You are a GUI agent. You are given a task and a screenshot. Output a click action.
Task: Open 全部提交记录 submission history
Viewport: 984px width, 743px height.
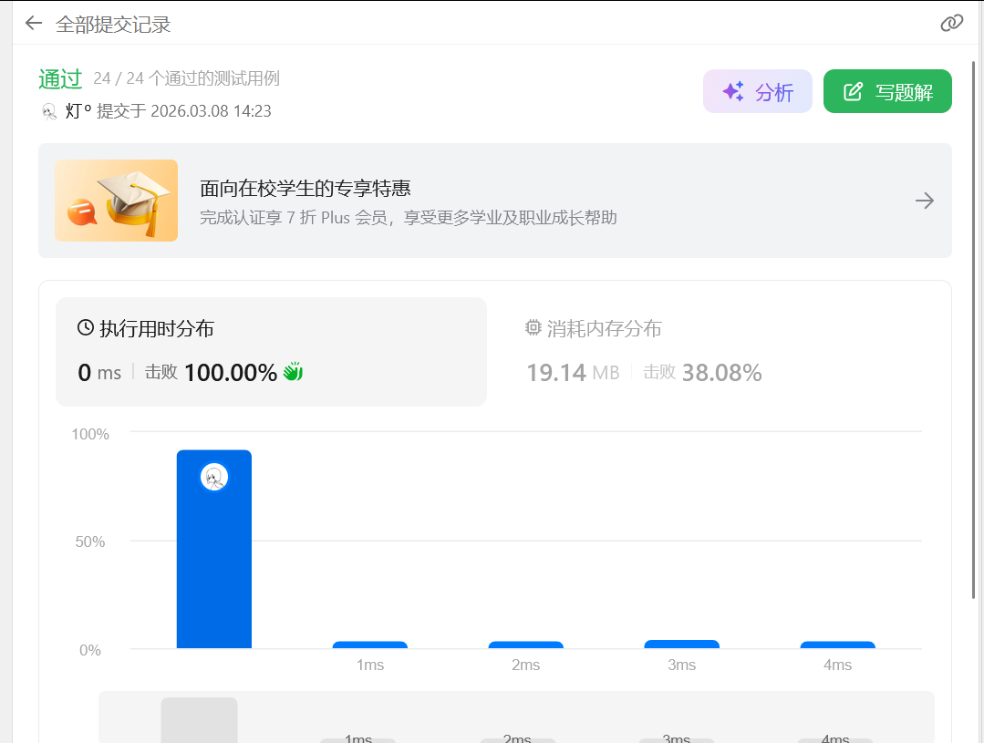113,25
